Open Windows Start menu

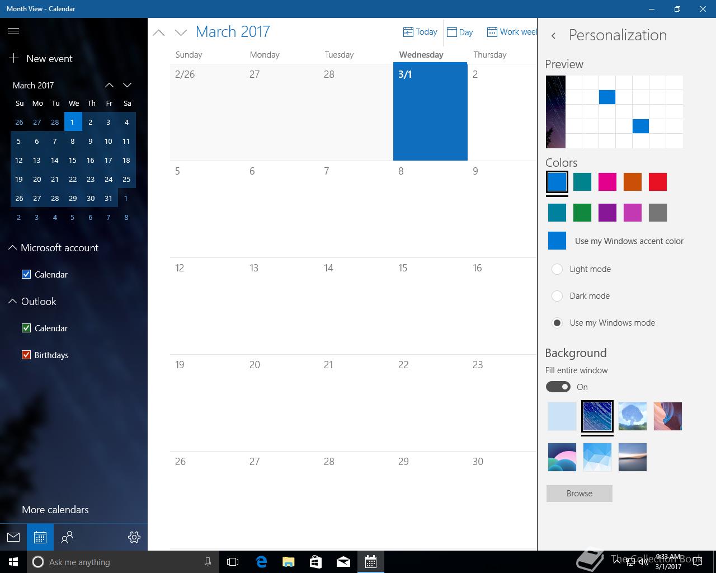coord(13,562)
